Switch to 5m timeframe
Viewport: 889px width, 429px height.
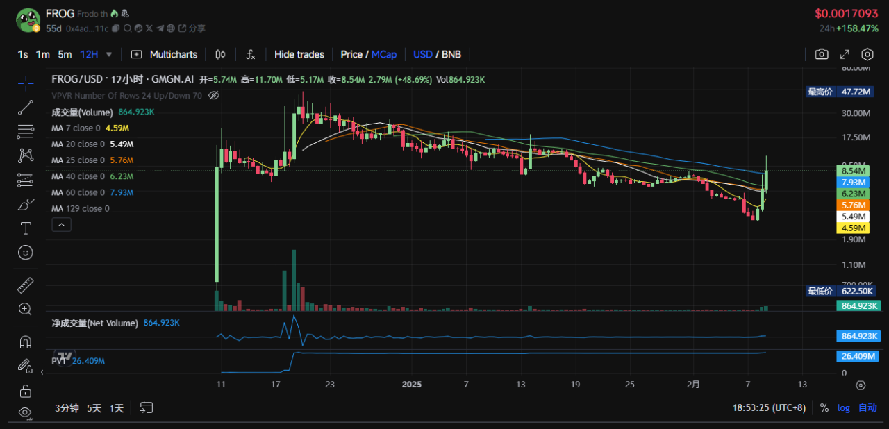pyautogui.click(x=65, y=54)
